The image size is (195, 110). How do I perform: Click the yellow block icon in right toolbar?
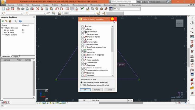tap(192, 88)
